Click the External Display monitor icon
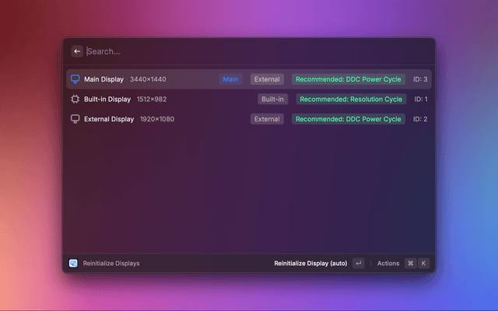Screen dimensions: 498x311 pyautogui.click(x=75, y=119)
